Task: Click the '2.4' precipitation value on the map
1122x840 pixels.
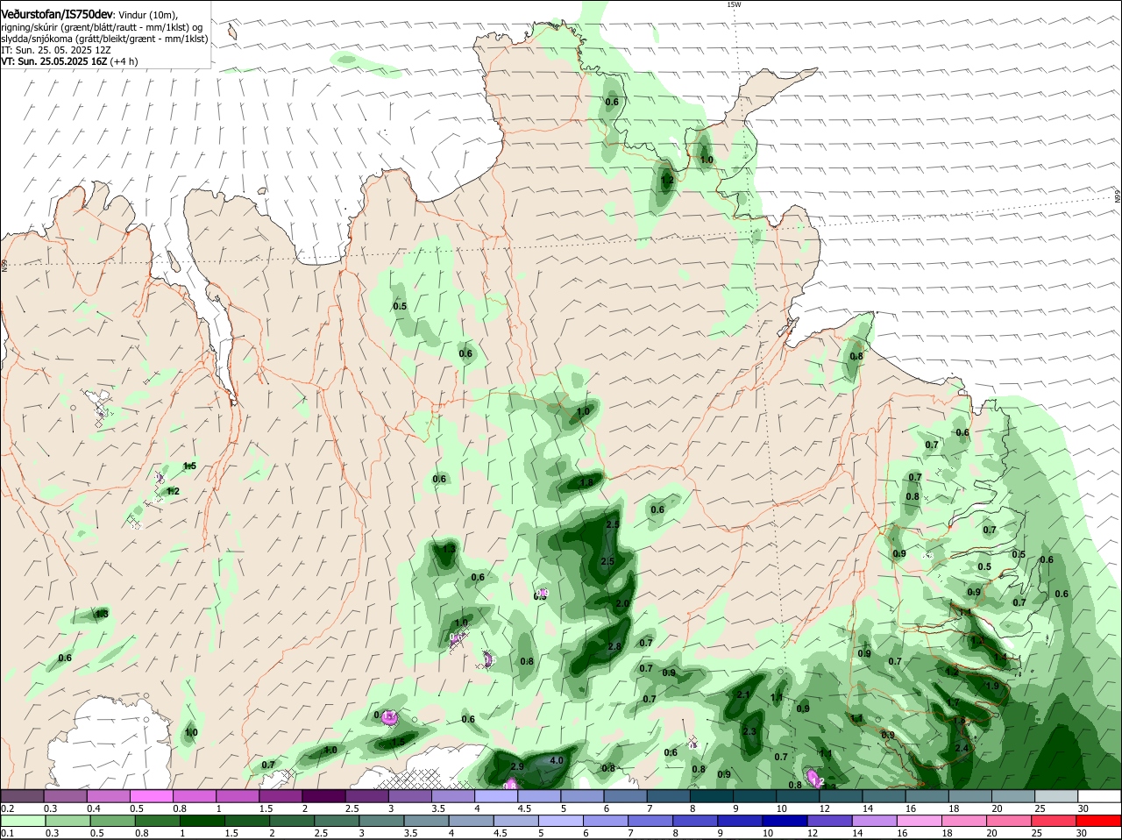Action: [962, 748]
